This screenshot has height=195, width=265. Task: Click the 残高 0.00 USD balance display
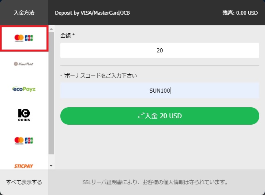[x=240, y=13]
